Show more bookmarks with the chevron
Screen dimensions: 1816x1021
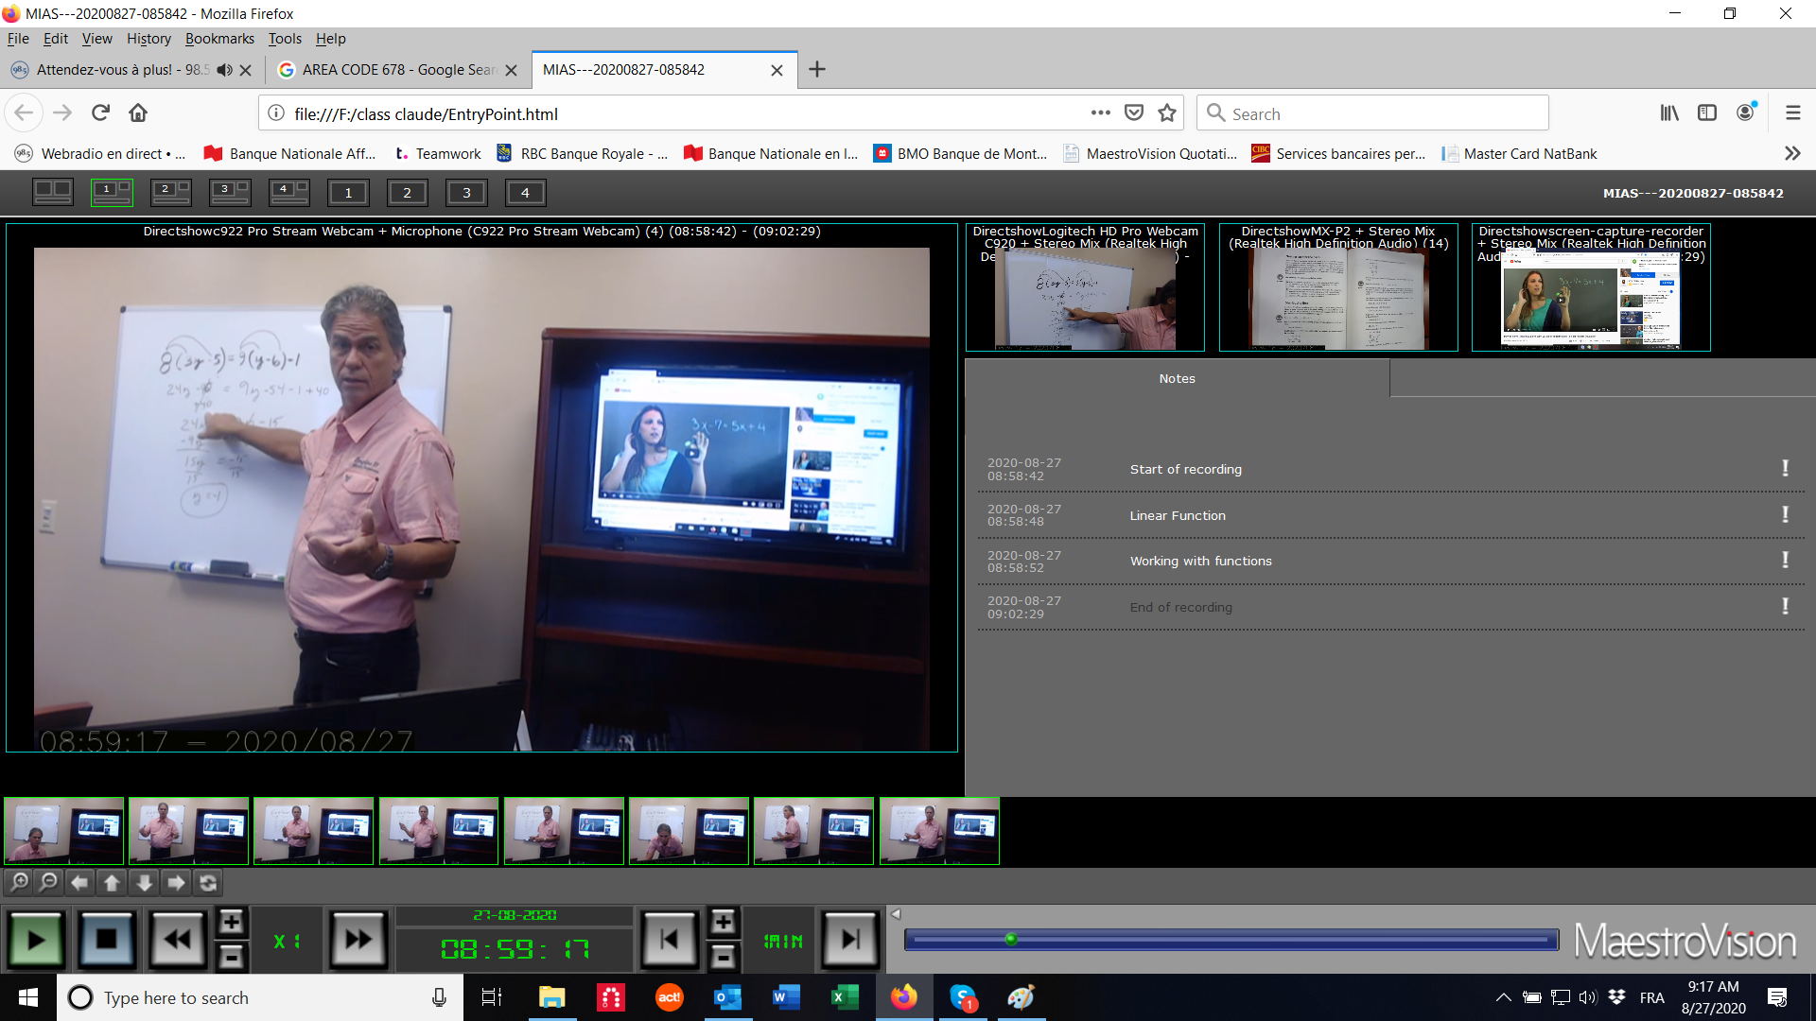[x=1792, y=153]
